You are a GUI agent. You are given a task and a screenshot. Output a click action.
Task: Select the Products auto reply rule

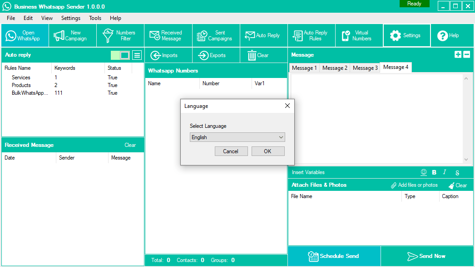tap(21, 85)
